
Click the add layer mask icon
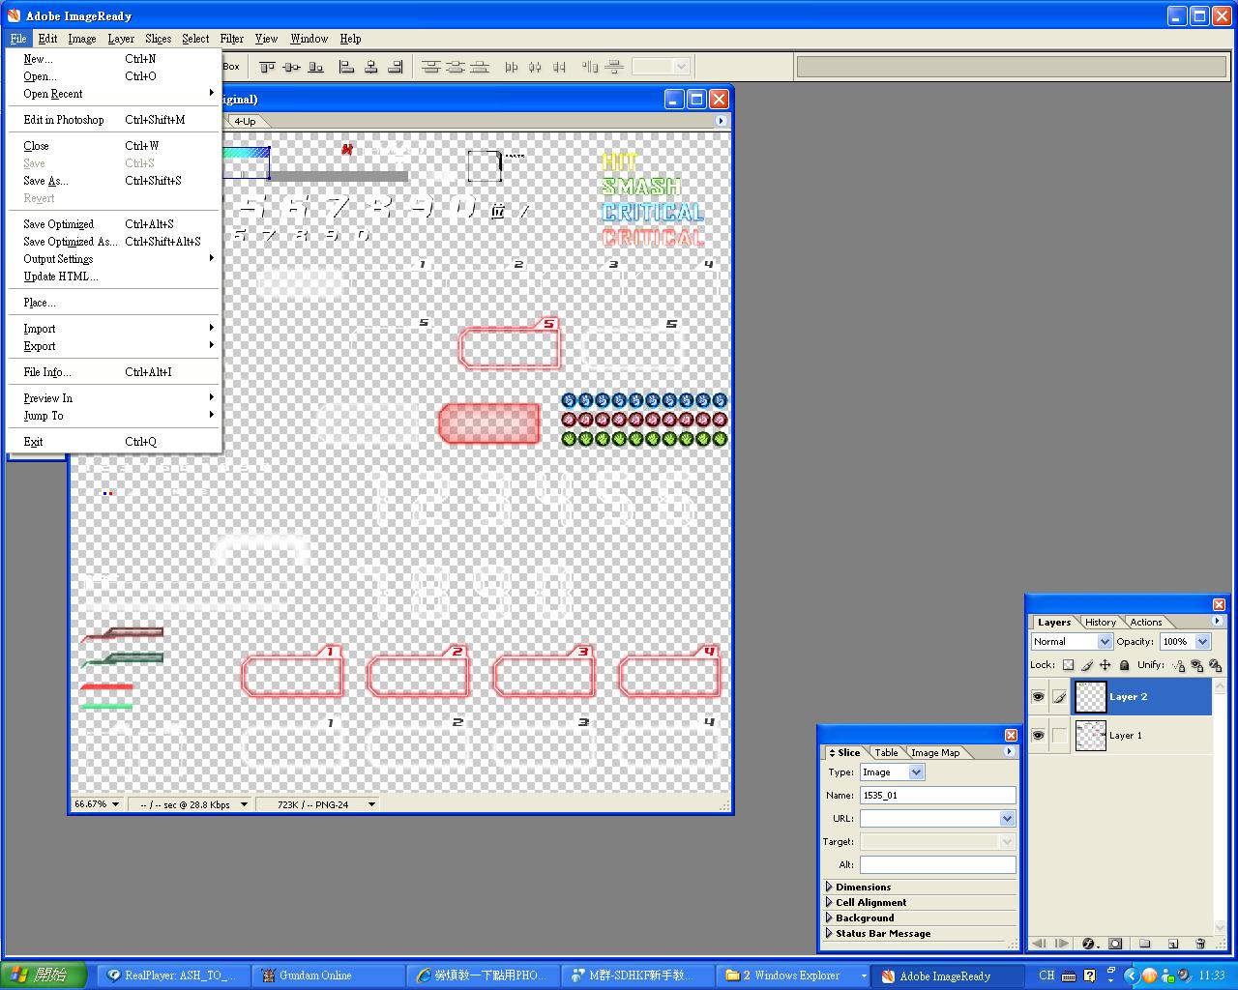1115,944
